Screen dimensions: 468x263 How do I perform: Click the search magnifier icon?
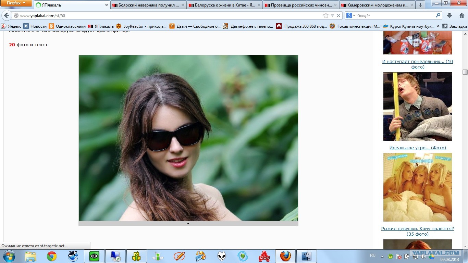click(438, 16)
